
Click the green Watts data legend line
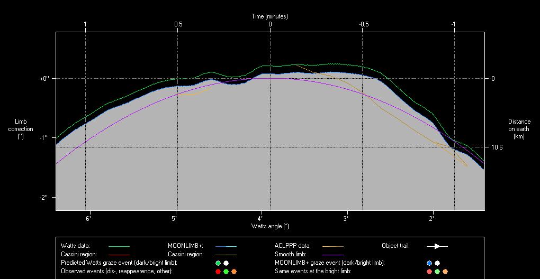click(119, 246)
